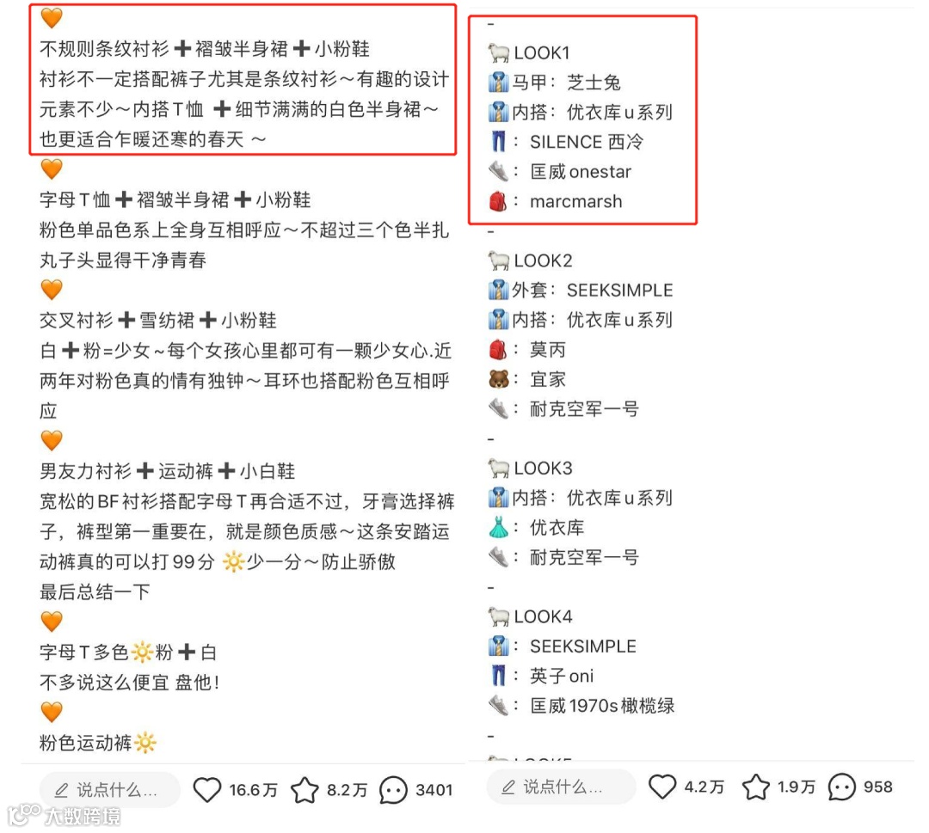
Task: Like the right post with 4.2万 likes
Action: 661,787
